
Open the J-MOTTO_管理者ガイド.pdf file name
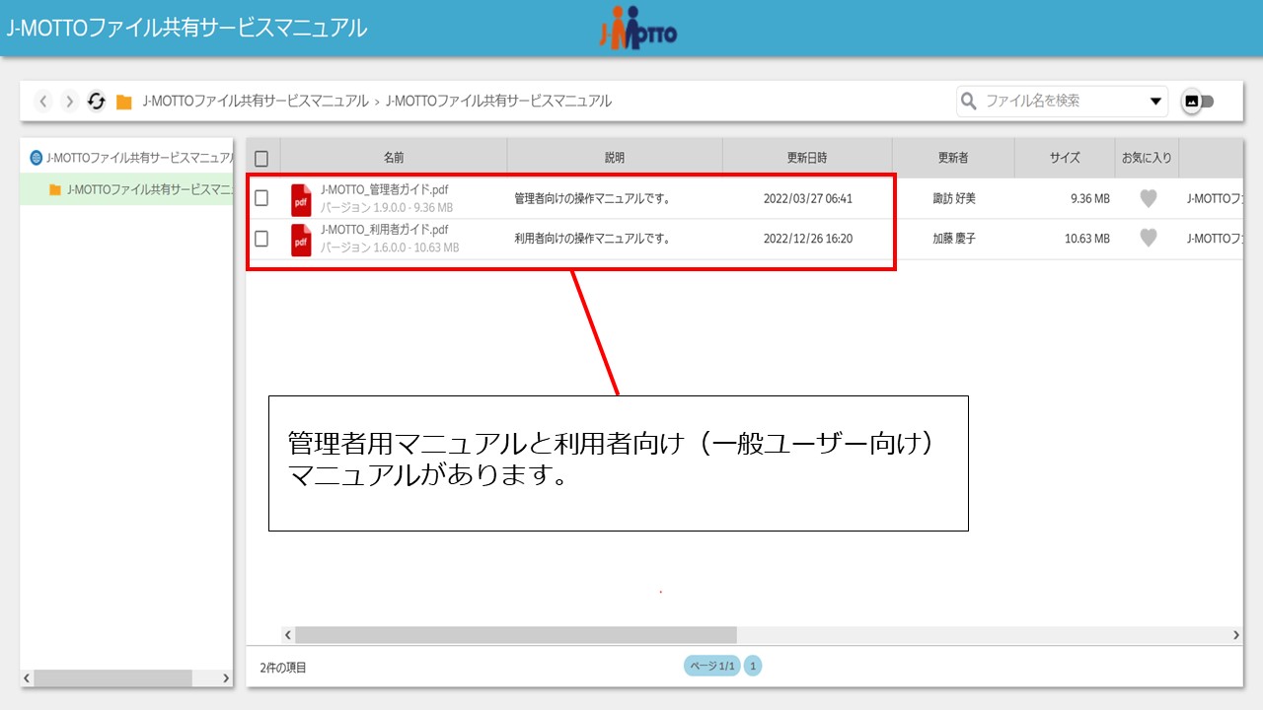pyautogui.click(x=385, y=189)
